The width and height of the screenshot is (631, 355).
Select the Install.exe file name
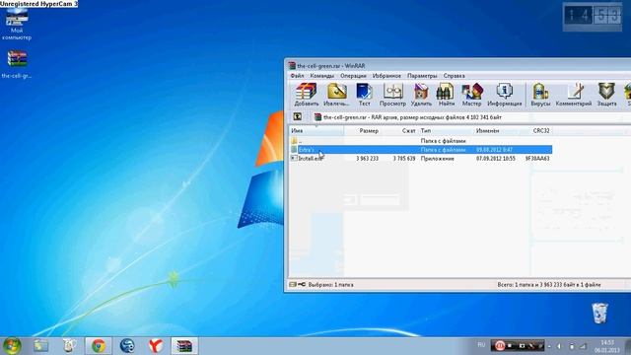310,159
